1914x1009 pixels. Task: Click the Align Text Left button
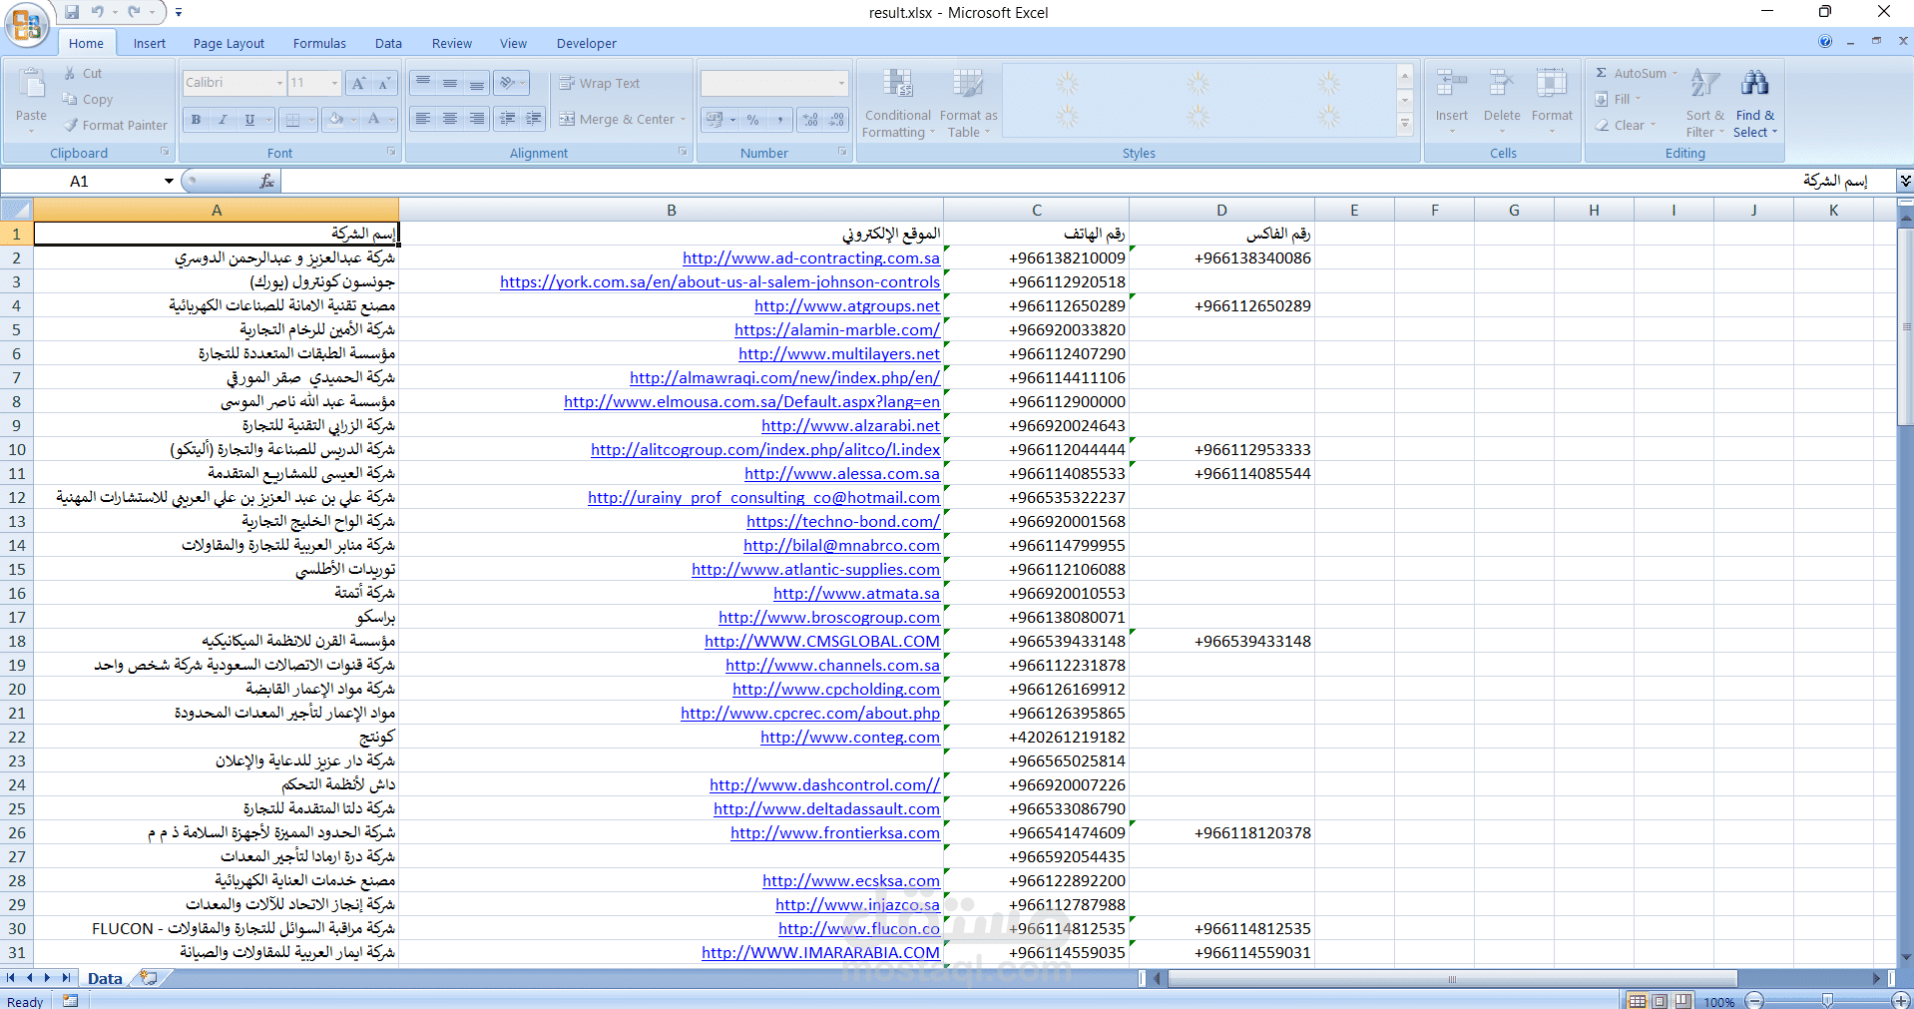pos(423,119)
